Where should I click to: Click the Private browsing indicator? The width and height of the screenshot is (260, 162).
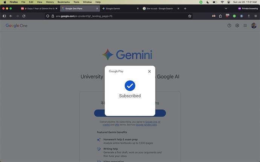click(248, 8)
